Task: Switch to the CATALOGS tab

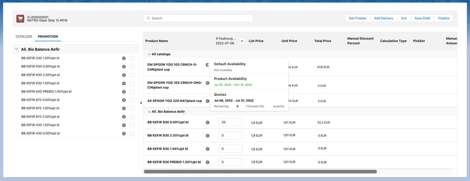Action: click(24, 37)
